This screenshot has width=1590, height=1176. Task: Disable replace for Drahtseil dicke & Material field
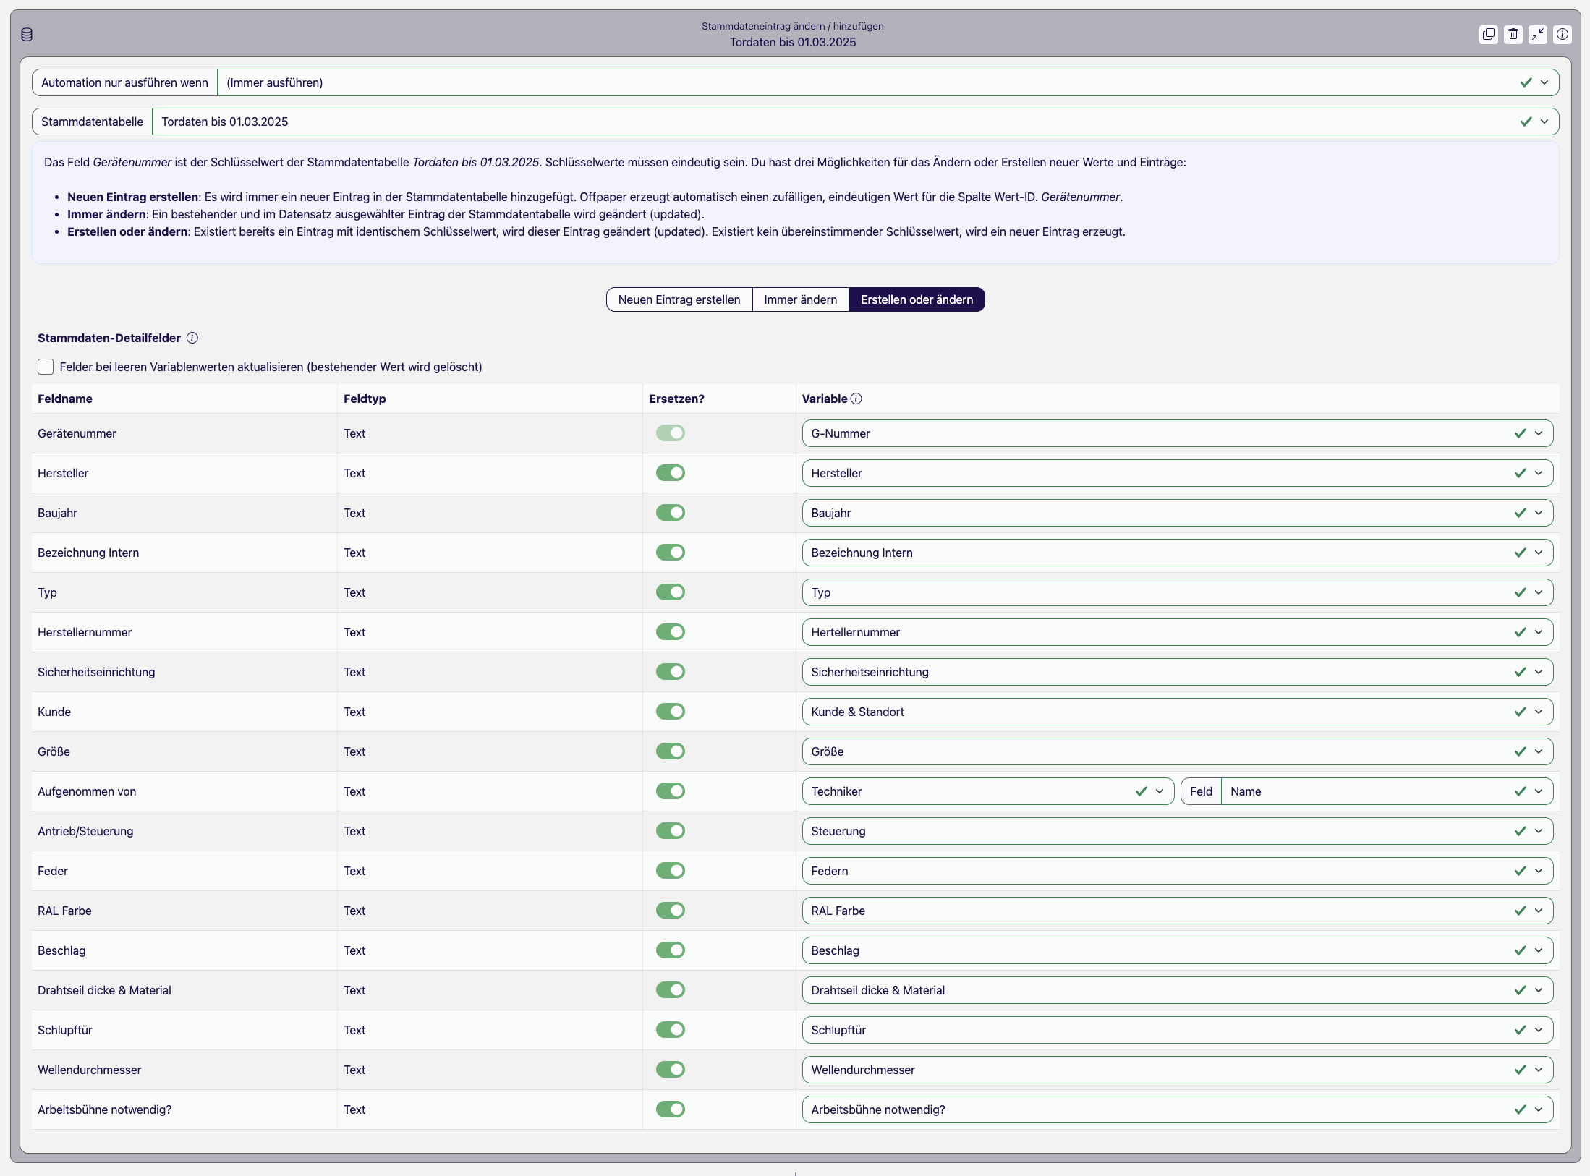671,989
